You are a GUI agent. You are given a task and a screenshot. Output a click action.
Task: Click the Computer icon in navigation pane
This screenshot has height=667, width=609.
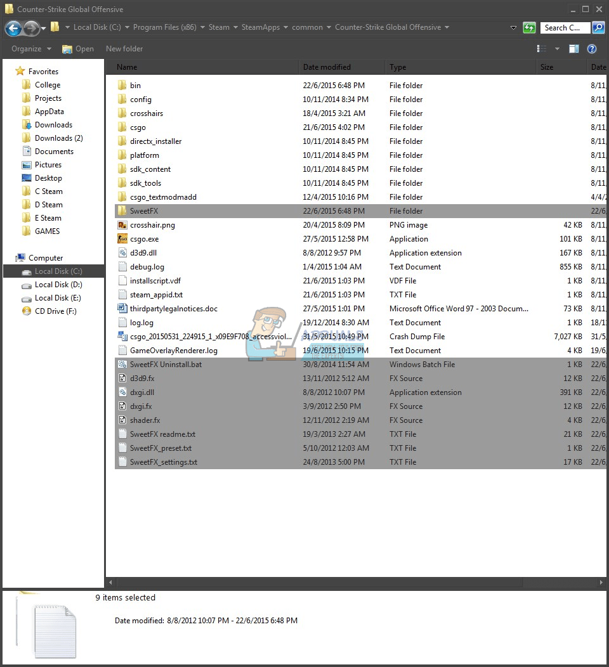coord(20,258)
